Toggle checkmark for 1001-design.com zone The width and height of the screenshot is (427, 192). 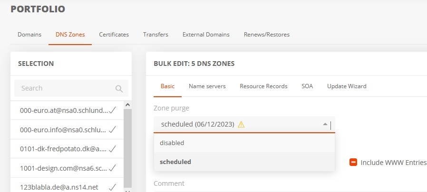(112, 168)
